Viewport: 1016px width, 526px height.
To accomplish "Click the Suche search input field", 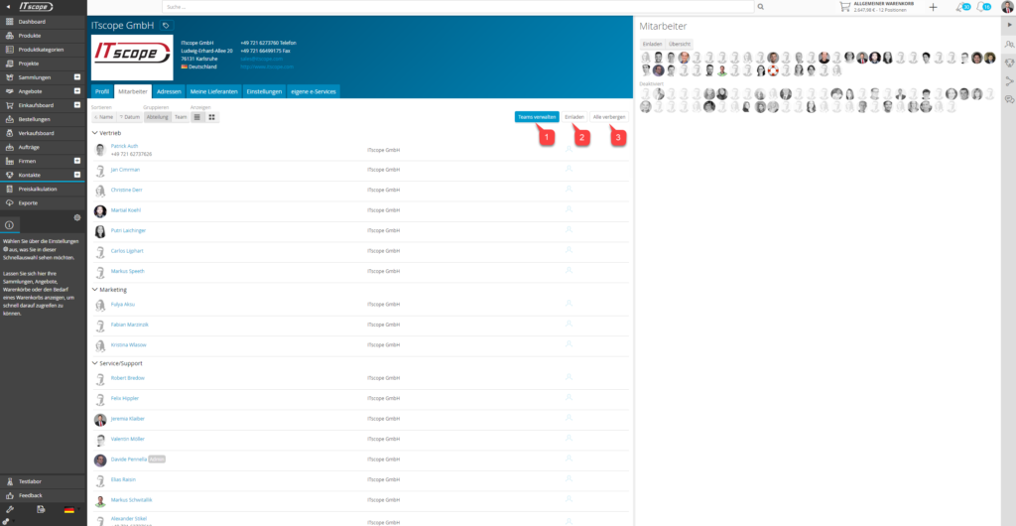I will (x=458, y=7).
